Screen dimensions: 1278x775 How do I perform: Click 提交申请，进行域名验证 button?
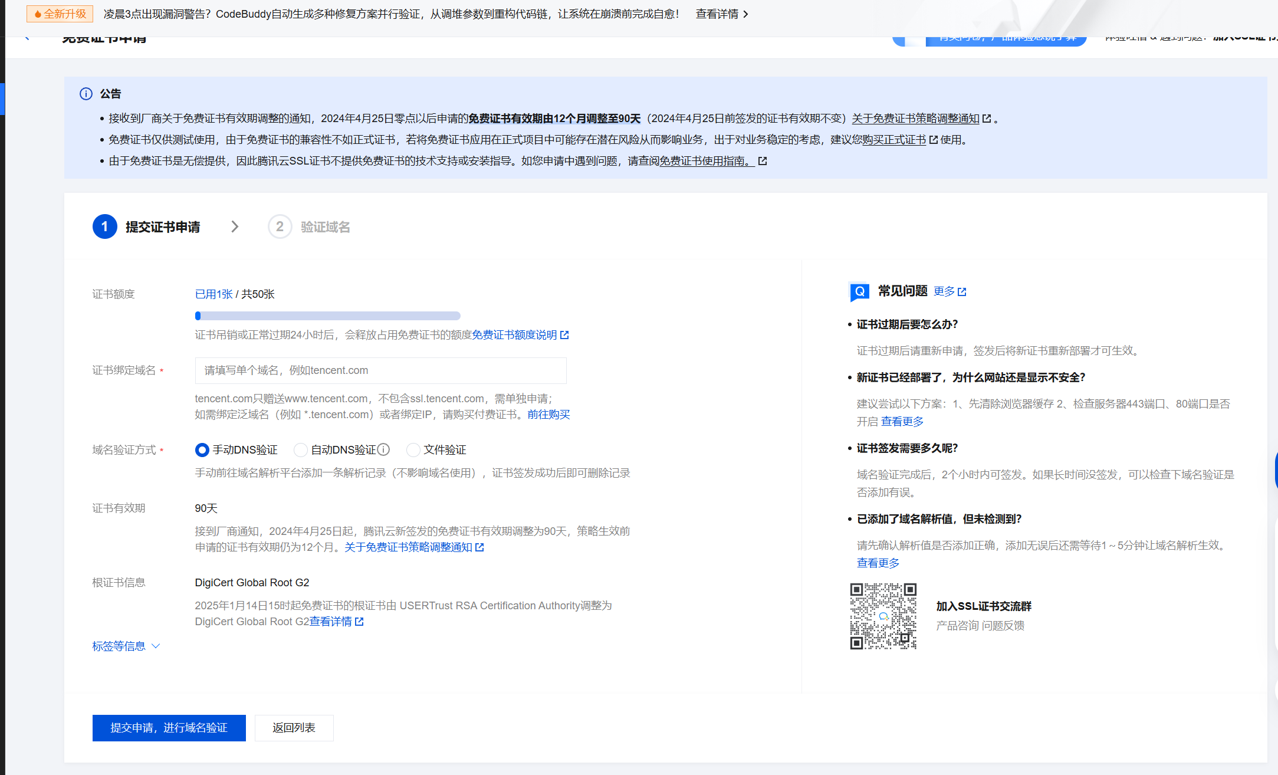coord(169,728)
